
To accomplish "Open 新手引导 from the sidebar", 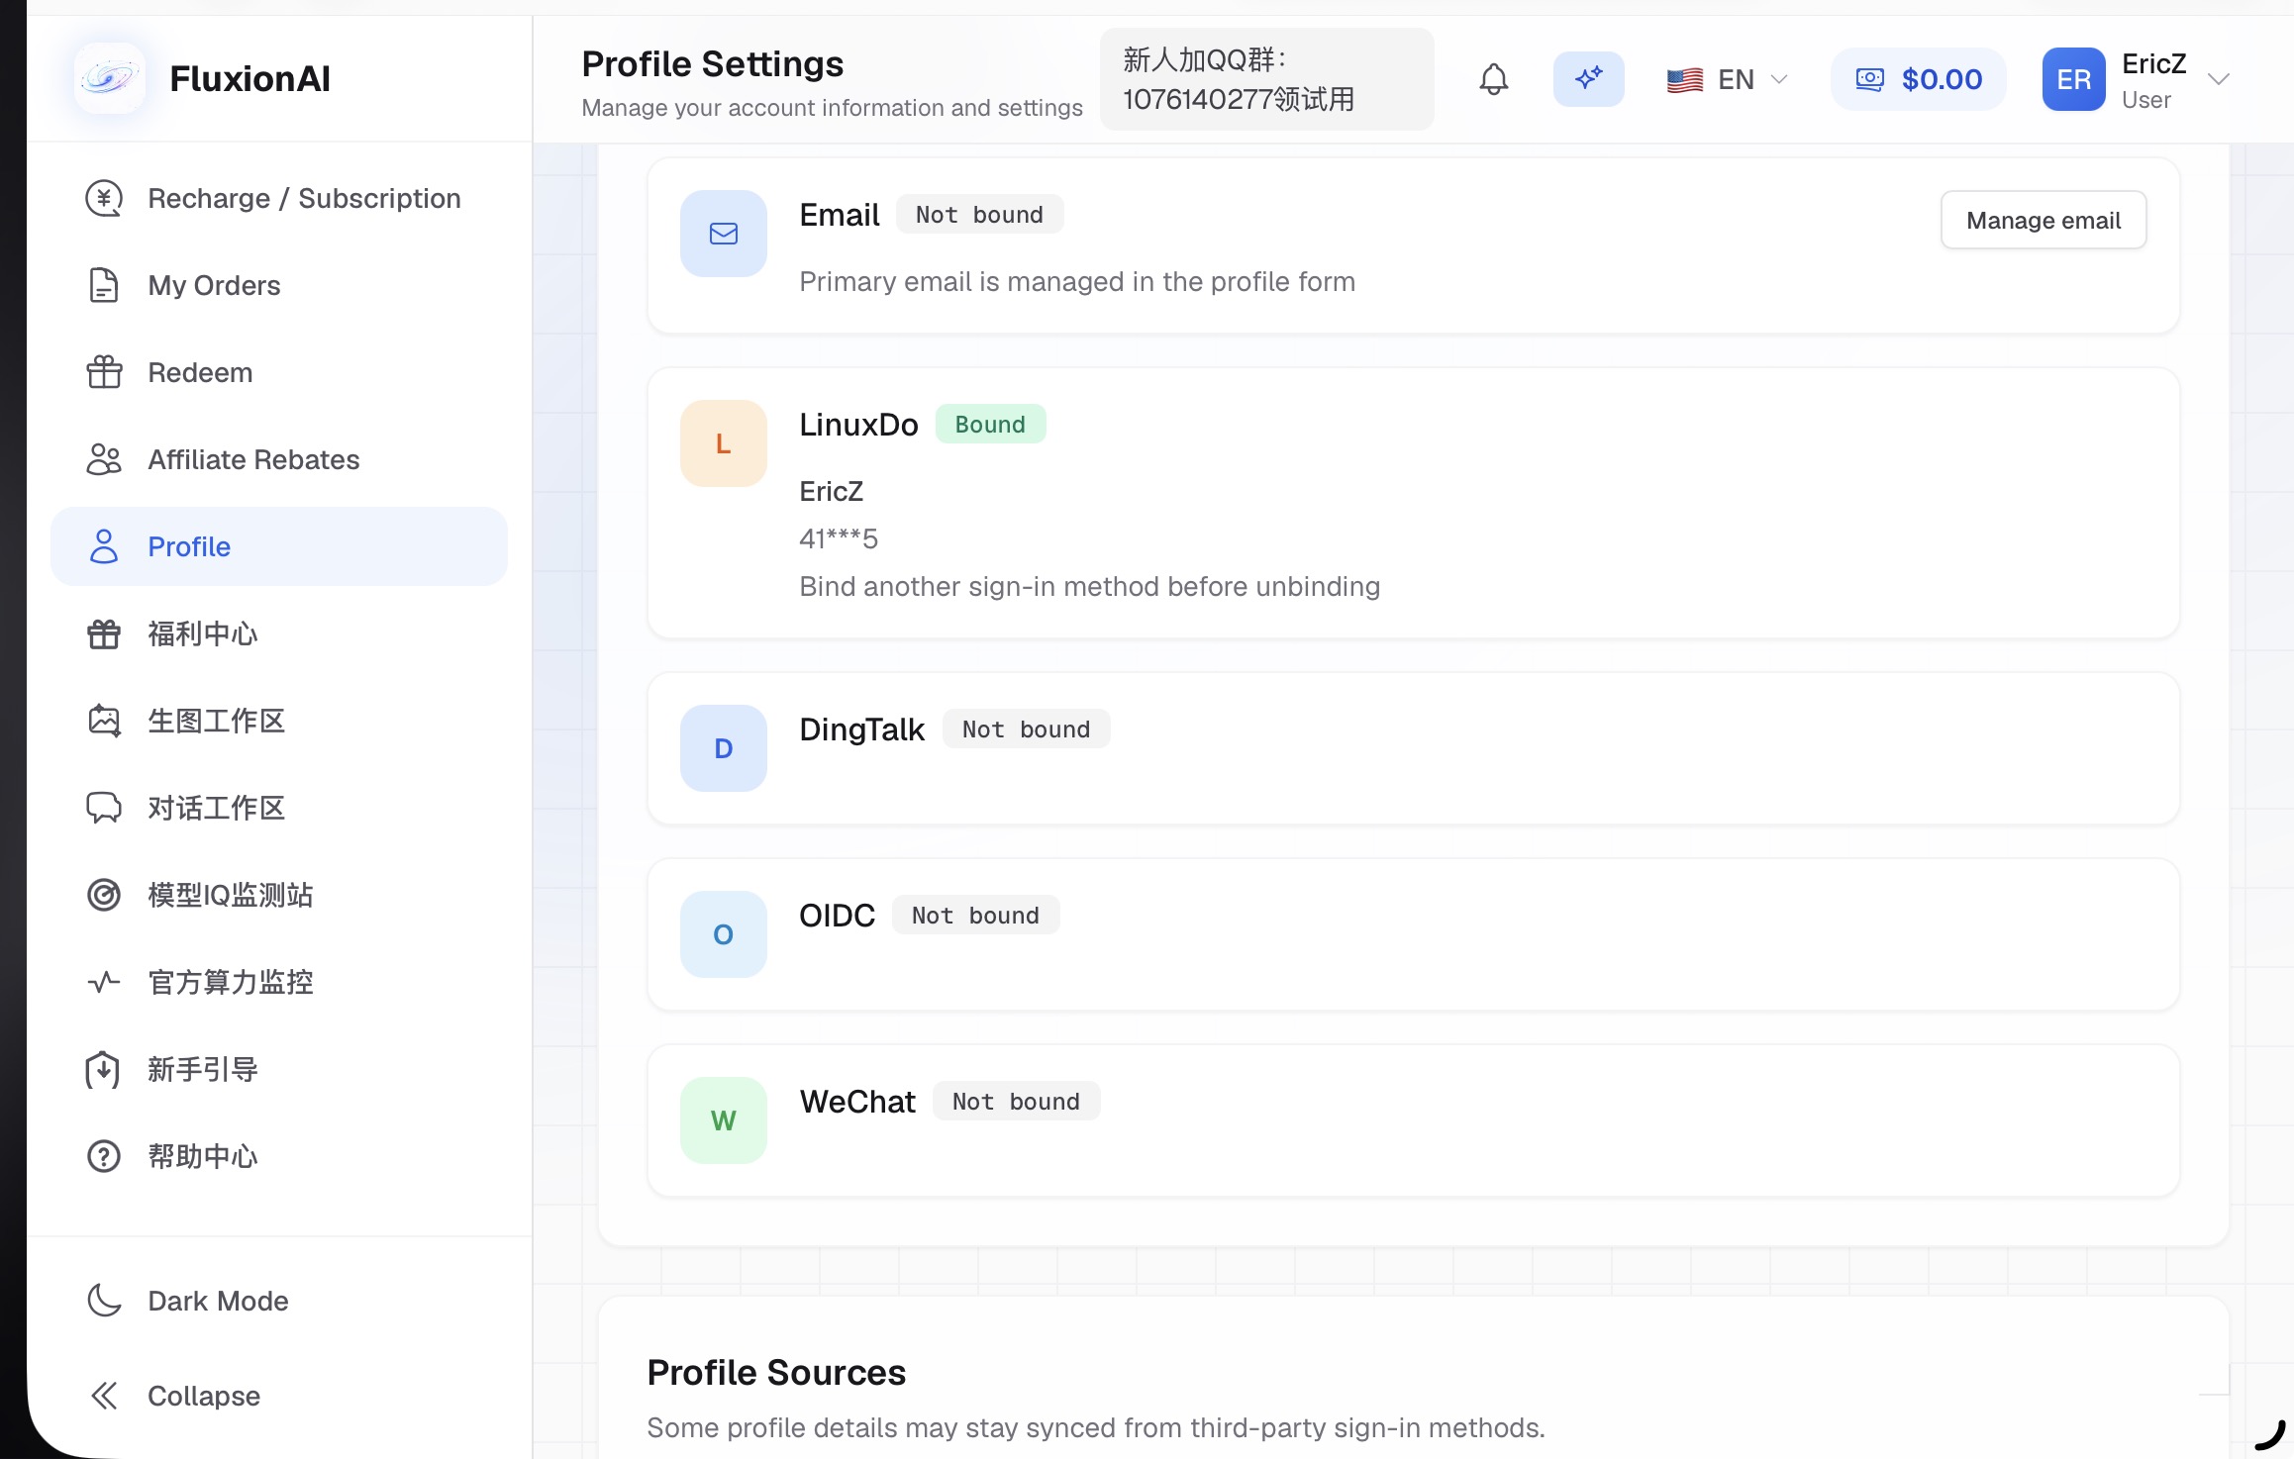I will pos(279,1069).
